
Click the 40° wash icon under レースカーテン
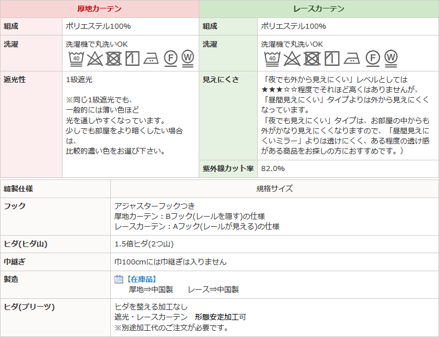tap(272, 58)
